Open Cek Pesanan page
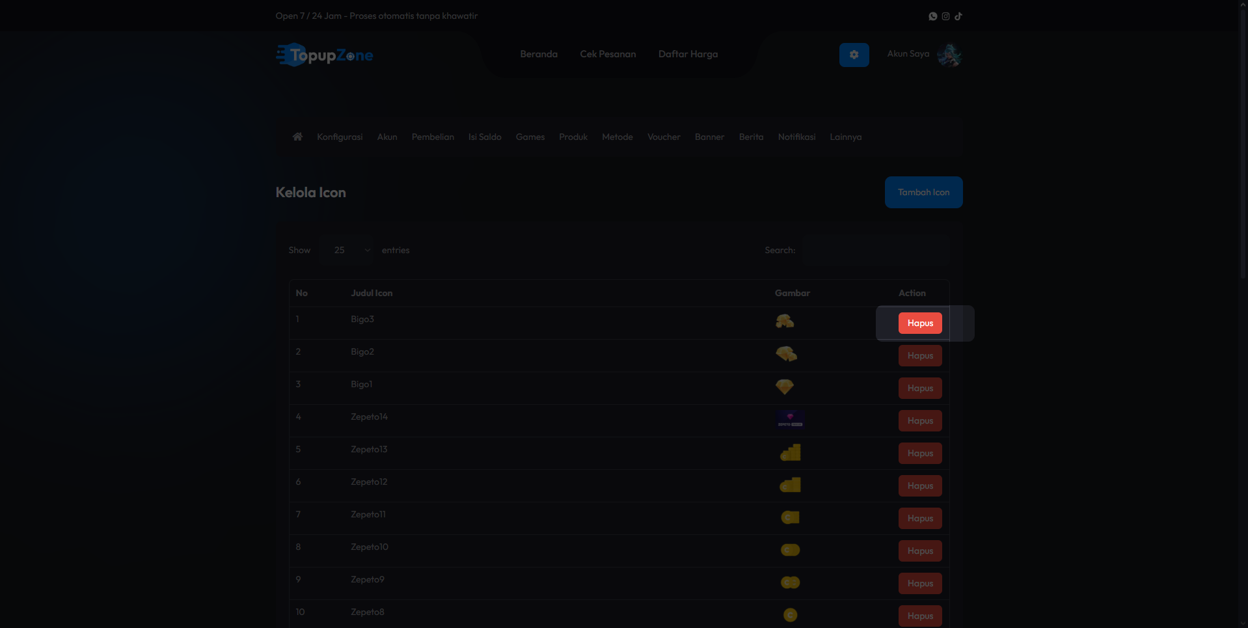 (608, 54)
